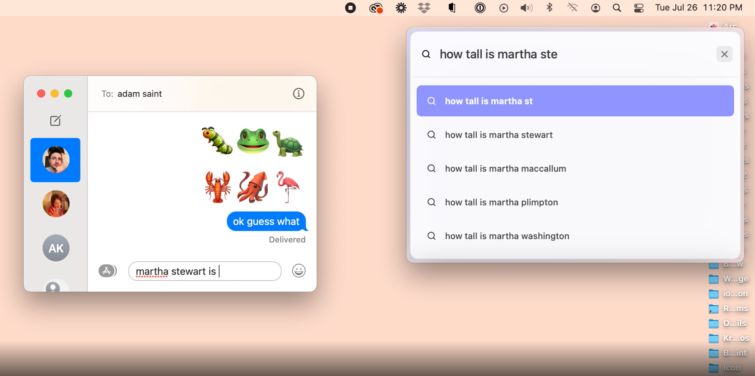Click the ok guess what message bubble
Viewport: 755px width, 376px height.
(x=266, y=221)
